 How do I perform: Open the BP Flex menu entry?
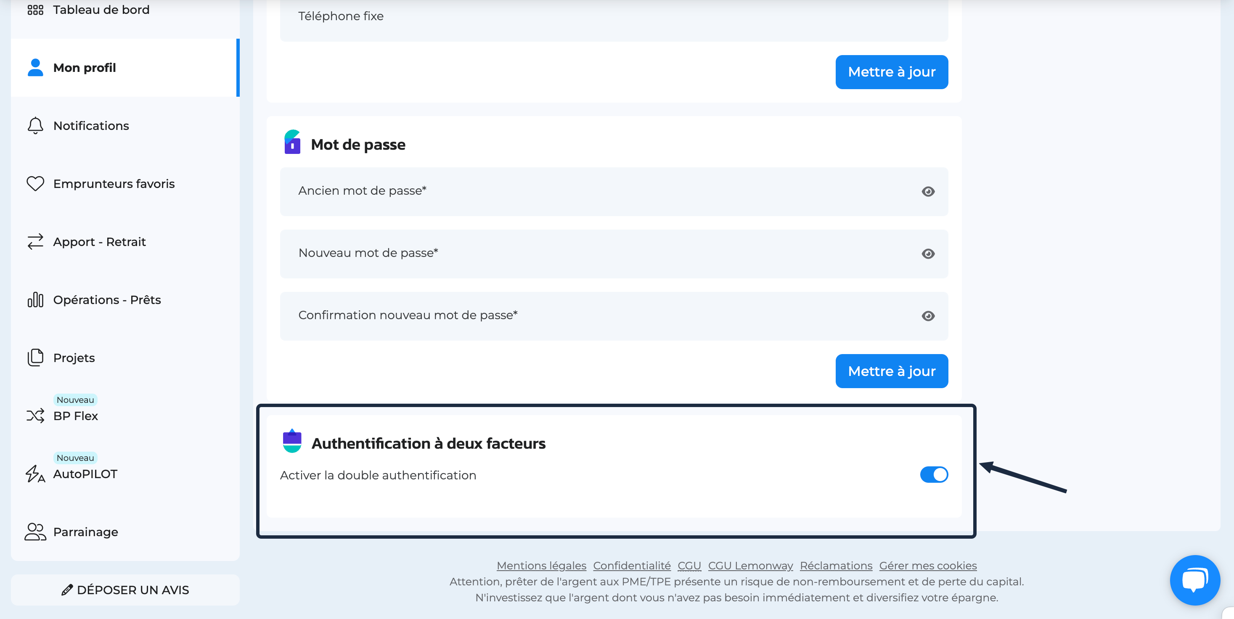point(125,415)
